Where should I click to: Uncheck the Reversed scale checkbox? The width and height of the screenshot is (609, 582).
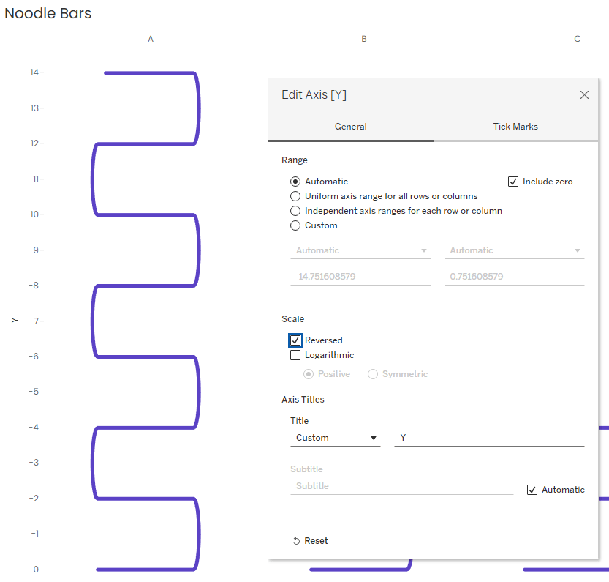click(x=295, y=340)
